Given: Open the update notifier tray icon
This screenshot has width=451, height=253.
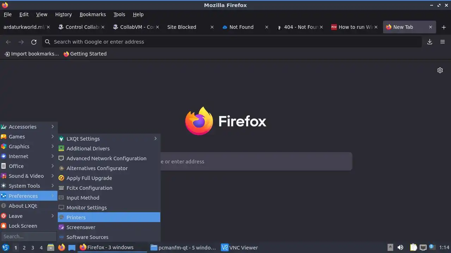Looking at the screenshot, I should pyautogui.click(x=432, y=247).
